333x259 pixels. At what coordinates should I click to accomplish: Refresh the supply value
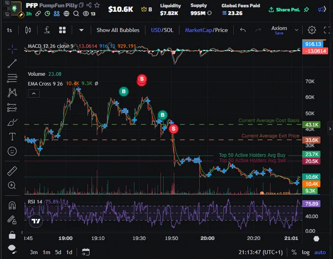coord(210,13)
